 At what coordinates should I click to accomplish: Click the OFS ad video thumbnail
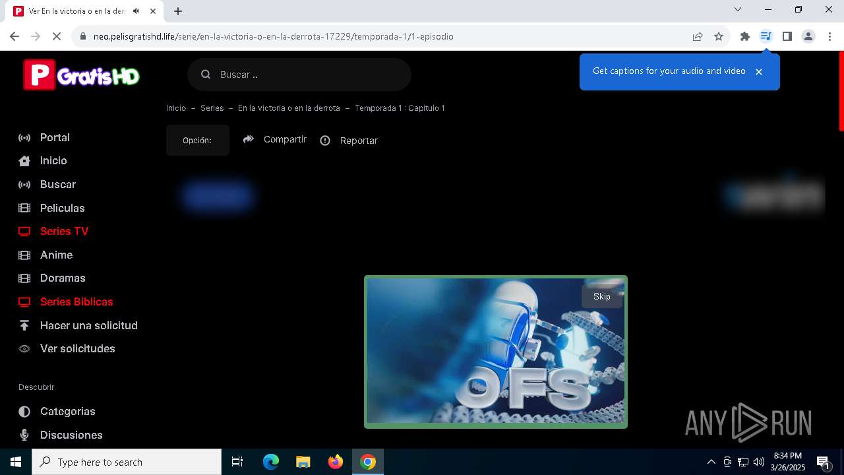496,351
